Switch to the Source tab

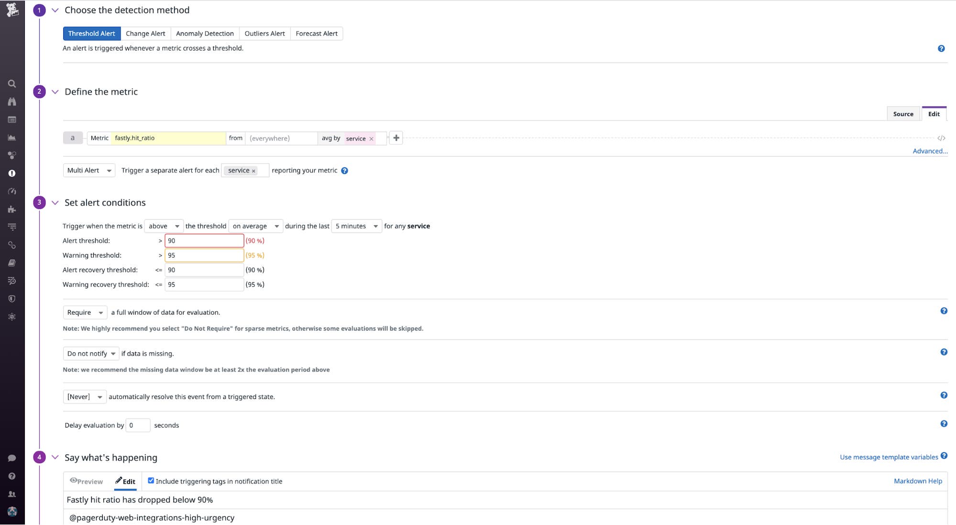tap(903, 114)
